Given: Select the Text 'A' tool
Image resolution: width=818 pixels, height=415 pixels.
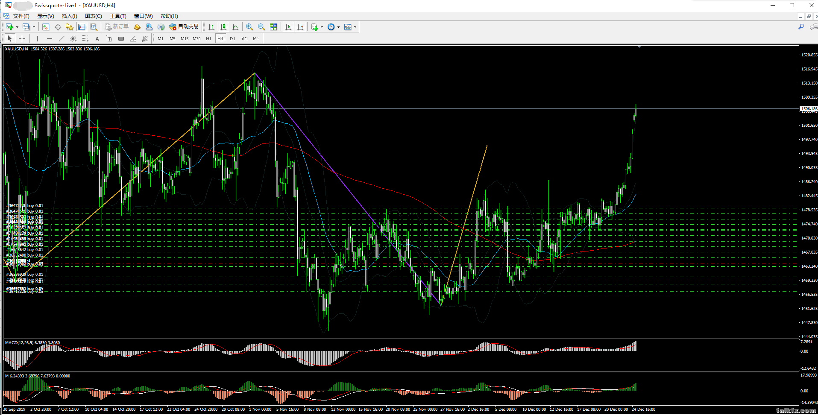Looking at the screenshot, I should pyautogui.click(x=97, y=38).
